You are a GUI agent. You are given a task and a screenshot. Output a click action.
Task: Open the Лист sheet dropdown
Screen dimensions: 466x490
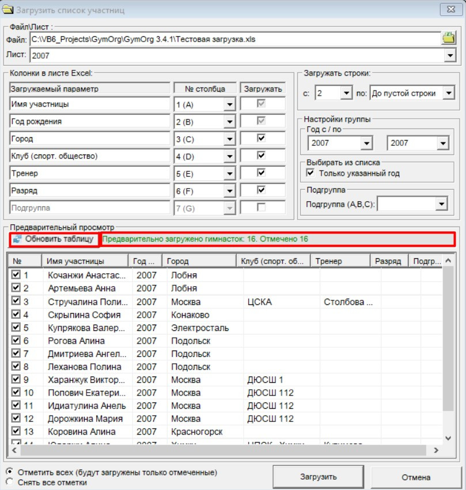click(449, 56)
